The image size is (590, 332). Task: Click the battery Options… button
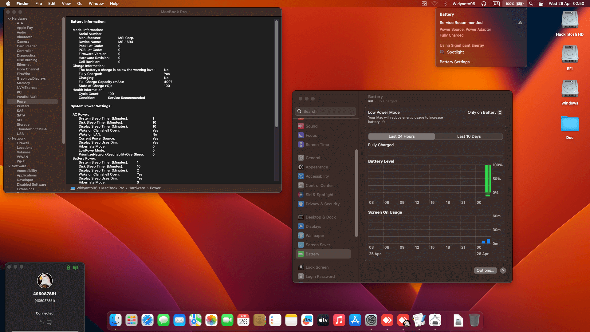tap(486, 271)
